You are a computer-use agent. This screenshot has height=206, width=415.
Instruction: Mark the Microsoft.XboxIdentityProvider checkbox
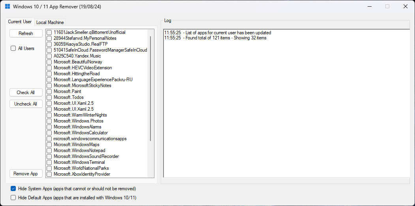49,174
